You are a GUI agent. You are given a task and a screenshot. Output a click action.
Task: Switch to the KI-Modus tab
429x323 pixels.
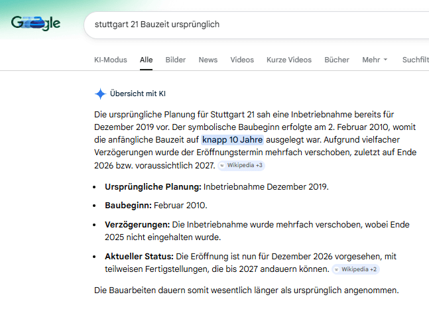coord(110,60)
